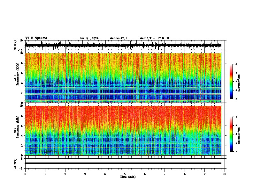Click time axis tick label "2"
This screenshot has width=253, height=195.
click(65, 174)
